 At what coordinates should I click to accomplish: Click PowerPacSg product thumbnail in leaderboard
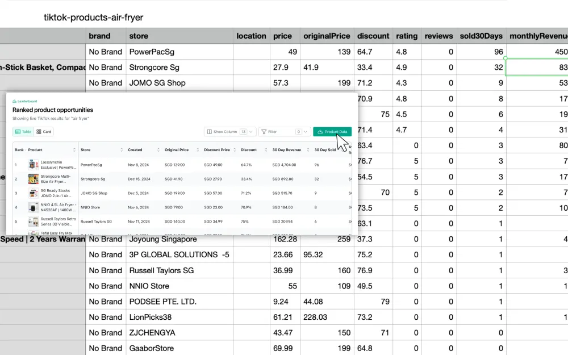point(34,165)
